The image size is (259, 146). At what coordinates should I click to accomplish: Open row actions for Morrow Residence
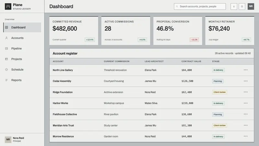[246, 136]
